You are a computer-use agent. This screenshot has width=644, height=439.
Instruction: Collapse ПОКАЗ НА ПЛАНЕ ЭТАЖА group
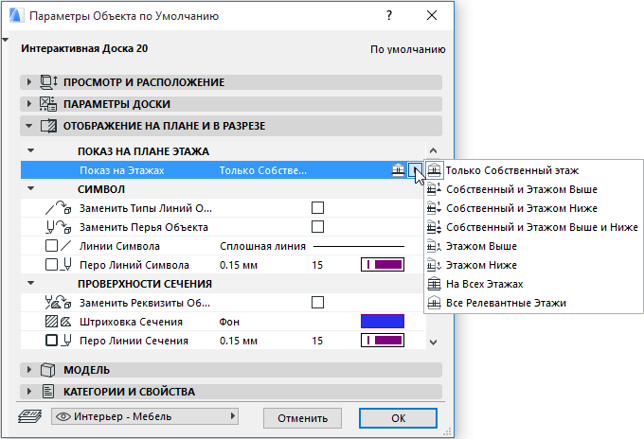click(31, 151)
